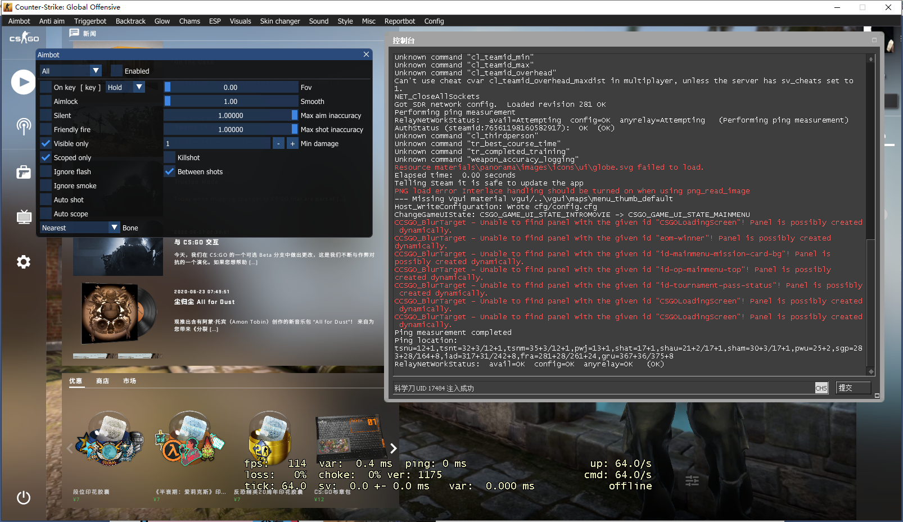The width and height of the screenshot is (903, 522).
Task: Click the Smooth slider
Action: (x=231, y=101)
